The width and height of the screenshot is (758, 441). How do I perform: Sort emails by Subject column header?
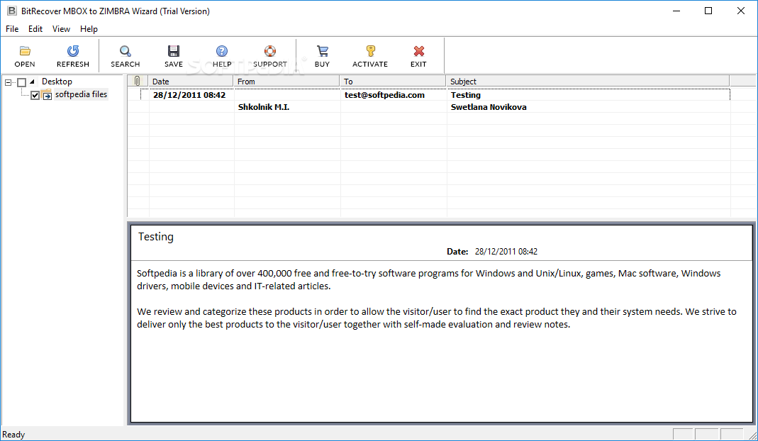pos(588,82)
